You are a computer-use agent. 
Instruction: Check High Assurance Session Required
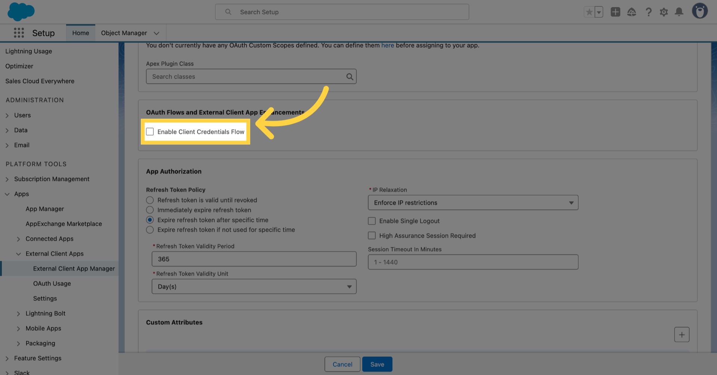click(x=372, y=235)
